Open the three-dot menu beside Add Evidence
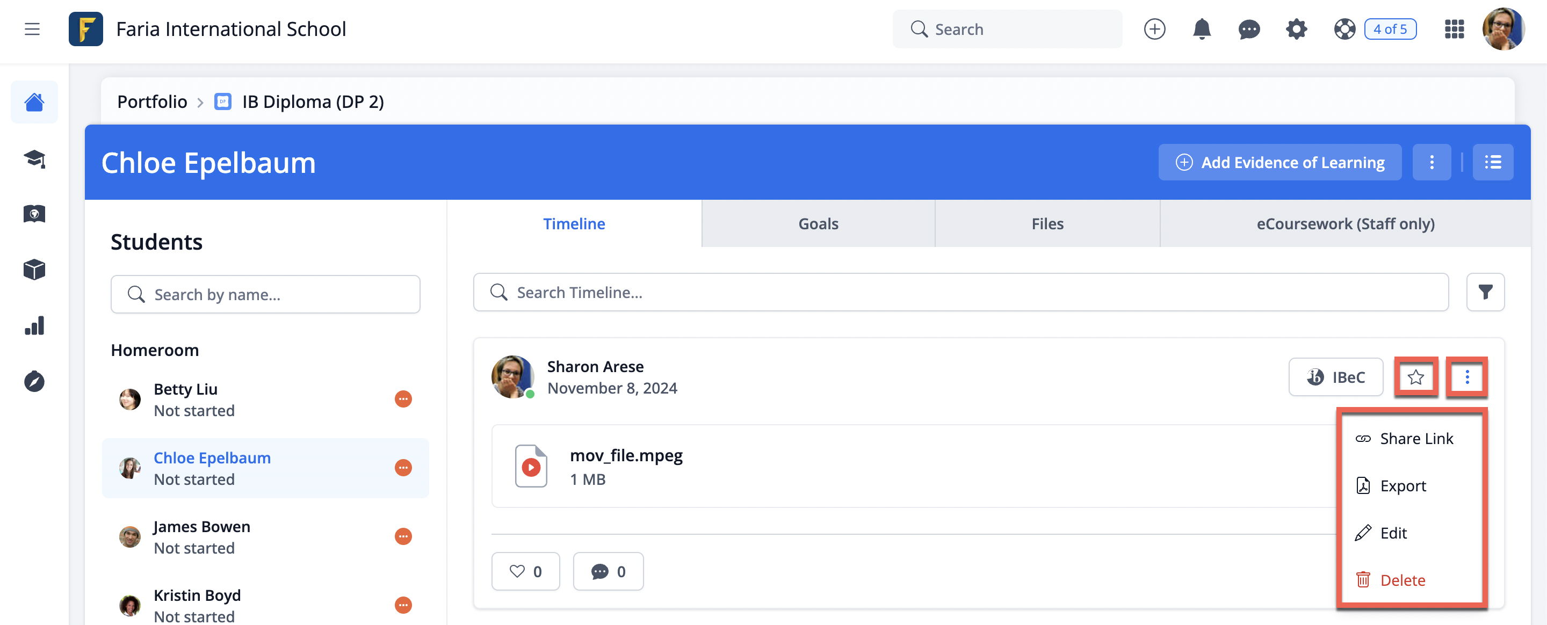1547x625 pixels. (x=1431, y=162)
